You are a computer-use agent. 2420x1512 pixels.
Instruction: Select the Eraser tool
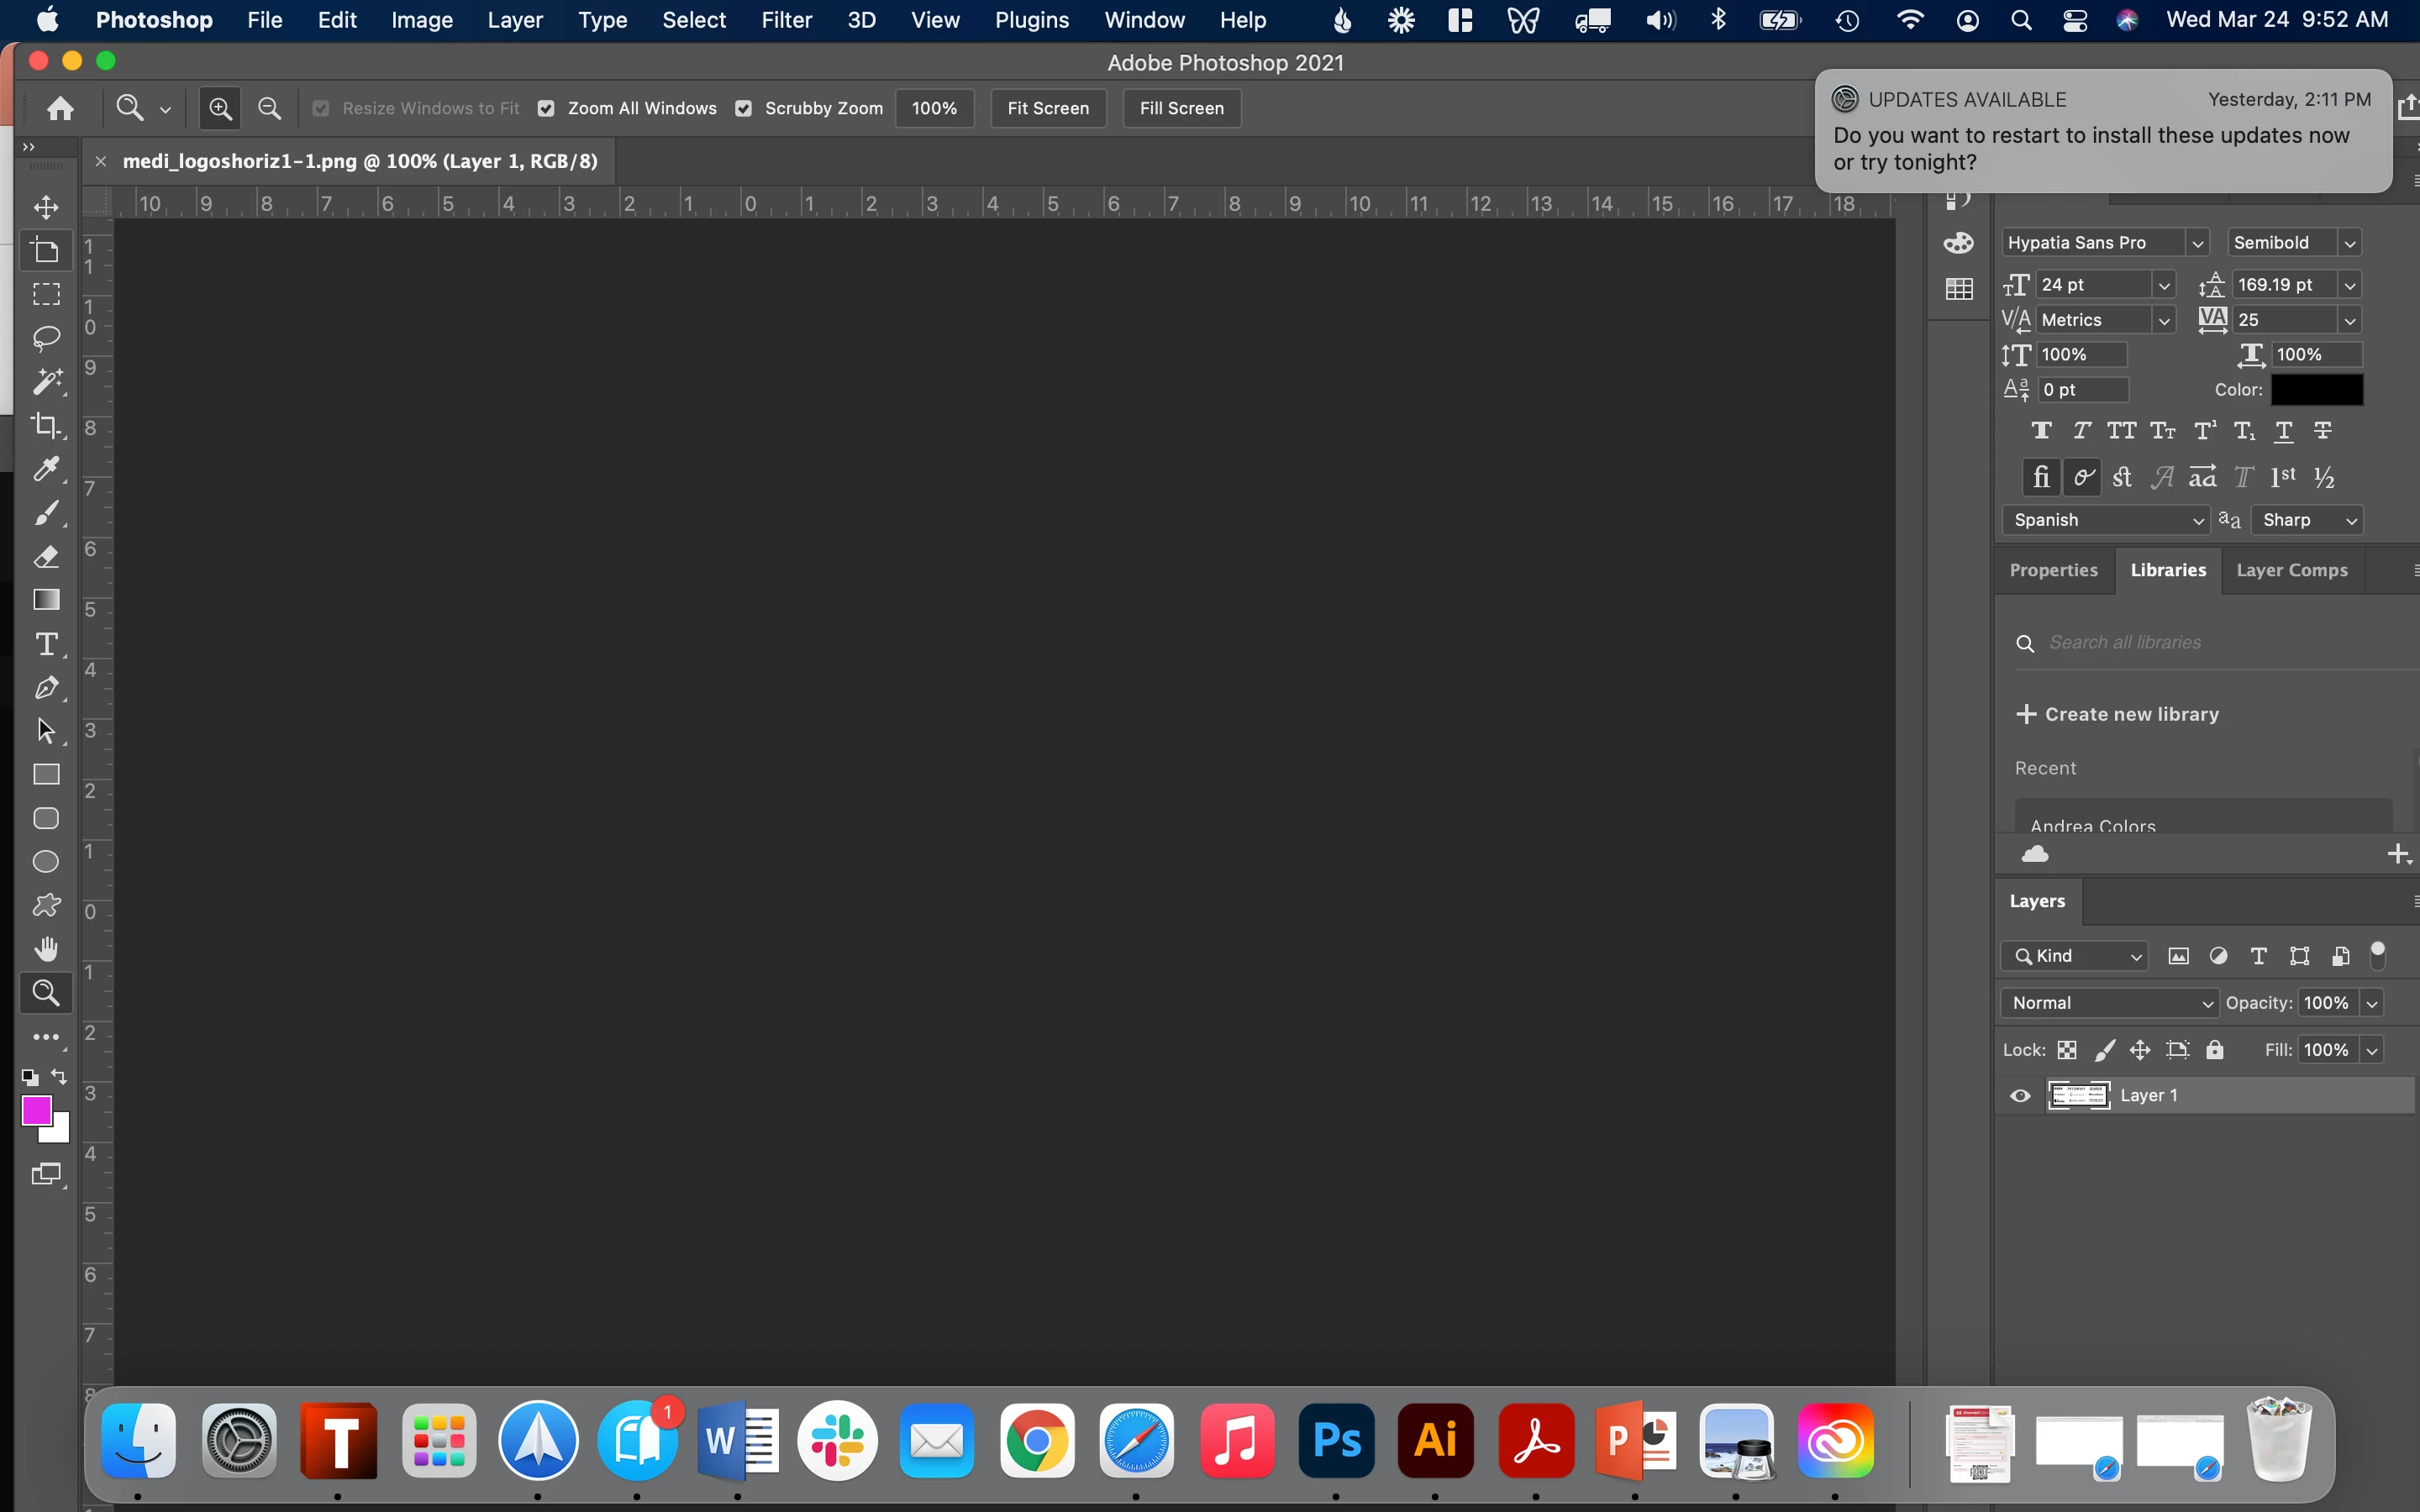coord(46,557)
